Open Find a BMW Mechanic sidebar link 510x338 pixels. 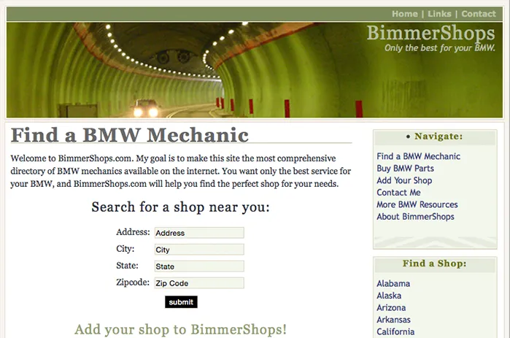coord(418,156)
